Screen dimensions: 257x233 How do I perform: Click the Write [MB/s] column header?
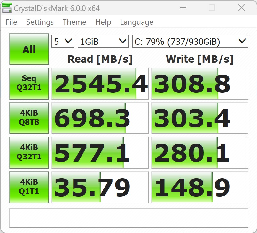(200, 59)
